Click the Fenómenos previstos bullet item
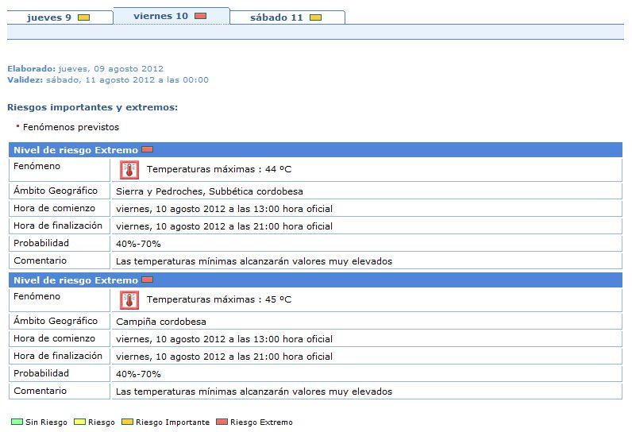Viewport: 632px width, 432px height. tap(71, 127)
